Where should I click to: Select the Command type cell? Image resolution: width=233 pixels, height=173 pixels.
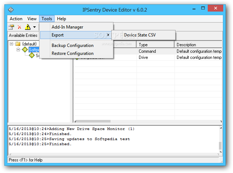pyautogui.click(x=147, y=51)
